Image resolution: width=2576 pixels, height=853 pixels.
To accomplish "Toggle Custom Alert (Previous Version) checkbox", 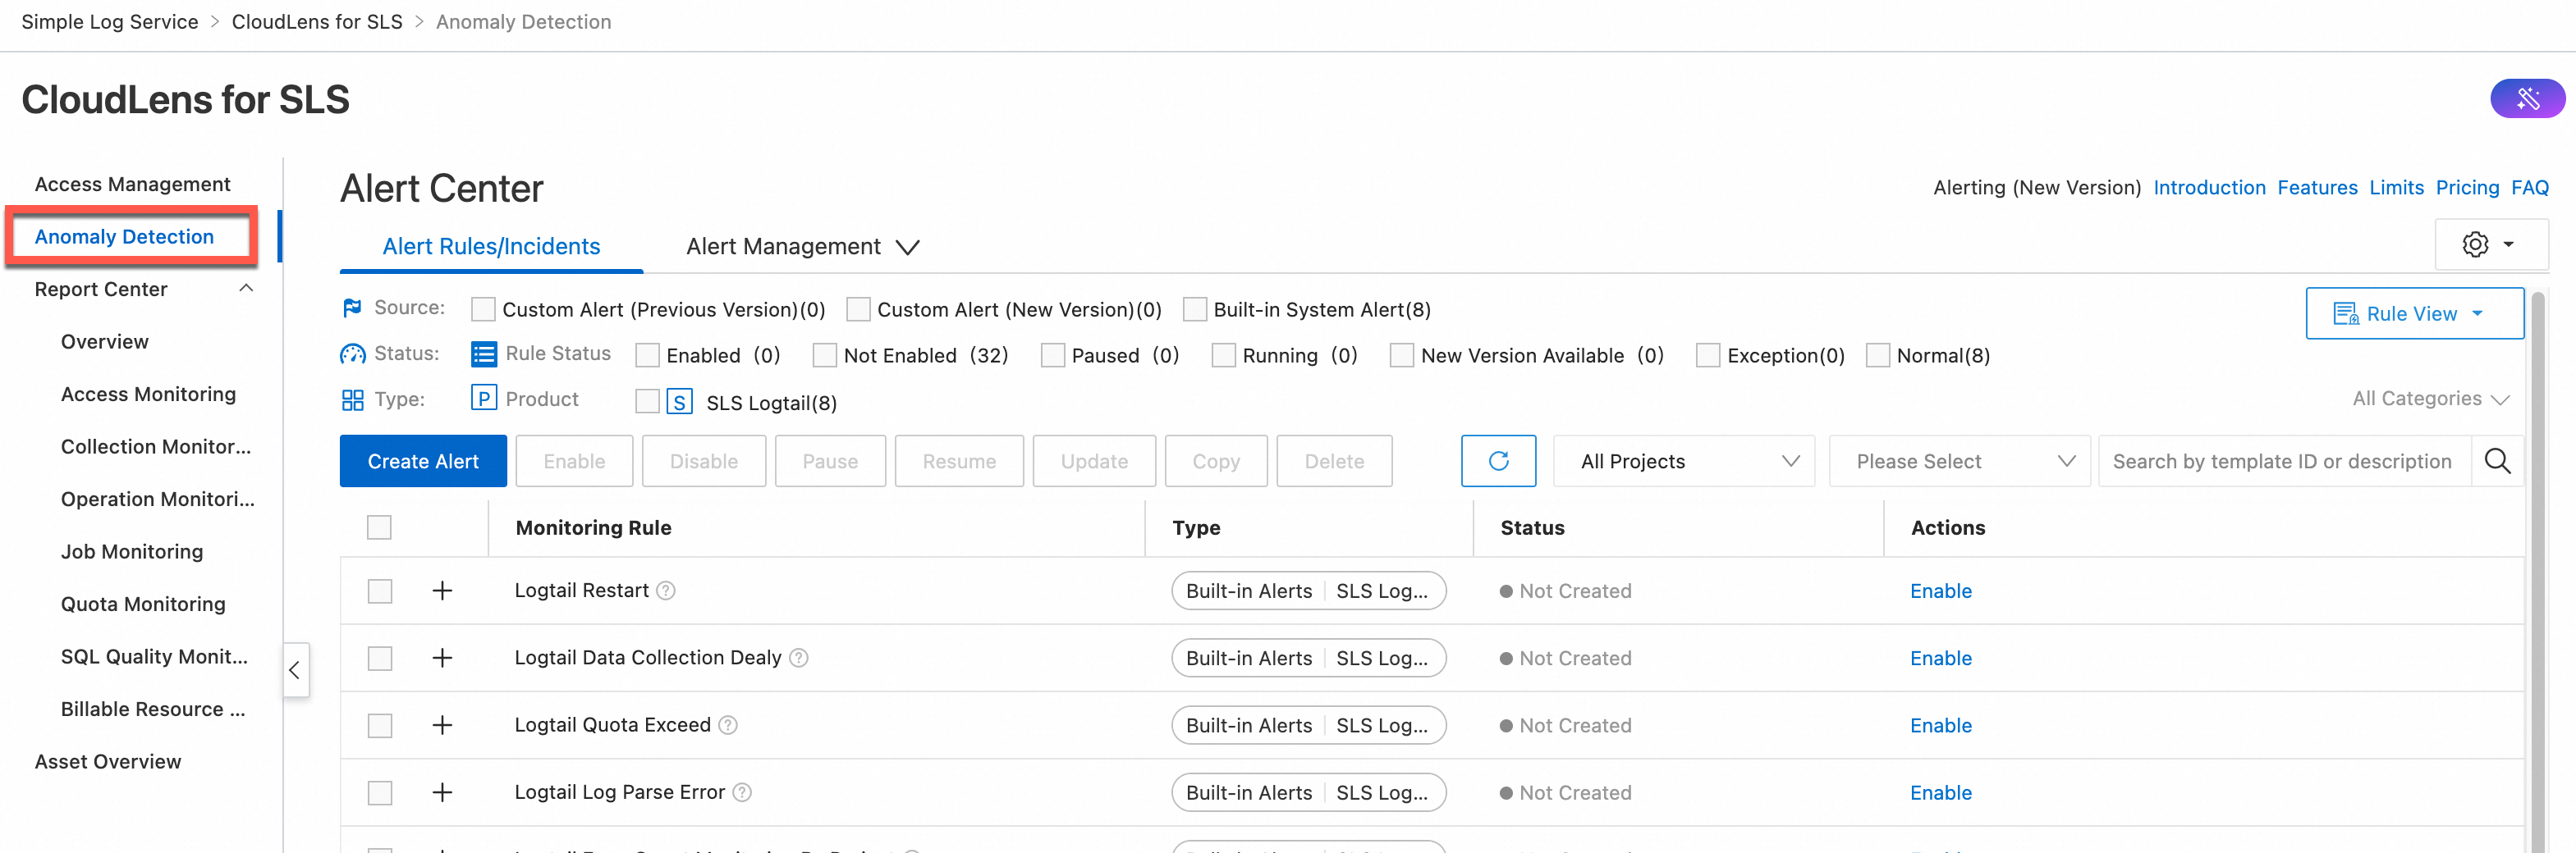I will click(x=483, y=310).
